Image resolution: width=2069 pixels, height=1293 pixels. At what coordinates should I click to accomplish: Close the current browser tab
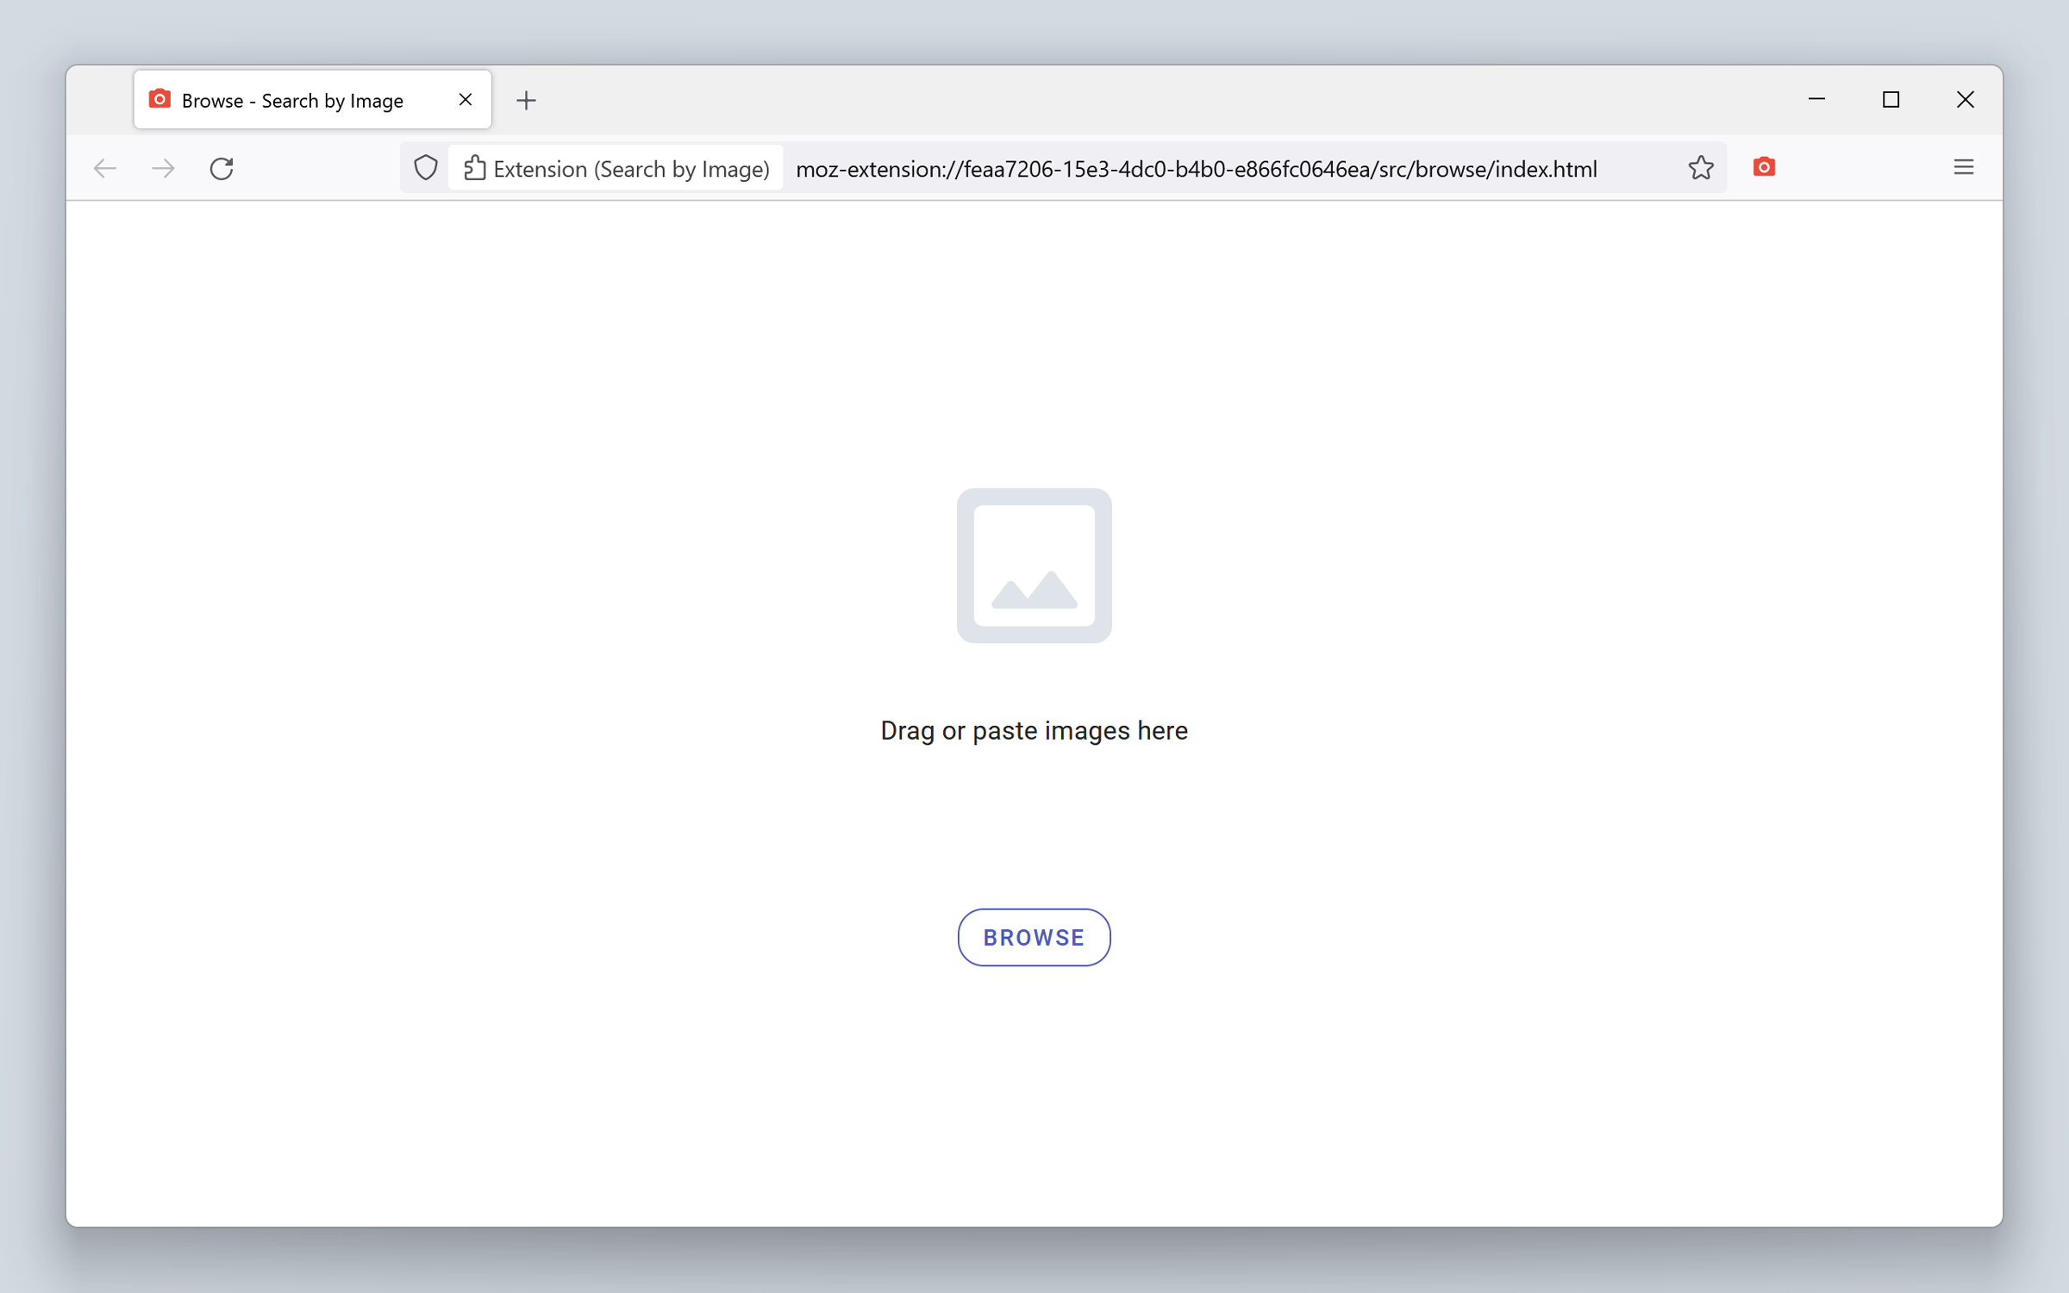(465, 100)
